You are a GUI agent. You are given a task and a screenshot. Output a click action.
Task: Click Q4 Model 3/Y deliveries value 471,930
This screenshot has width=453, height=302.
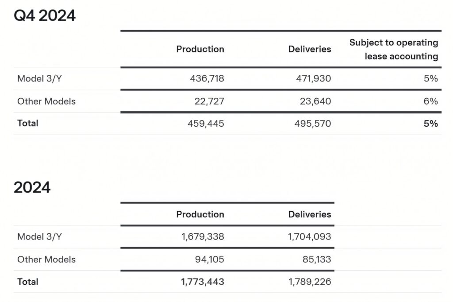(x=313, y=79)
